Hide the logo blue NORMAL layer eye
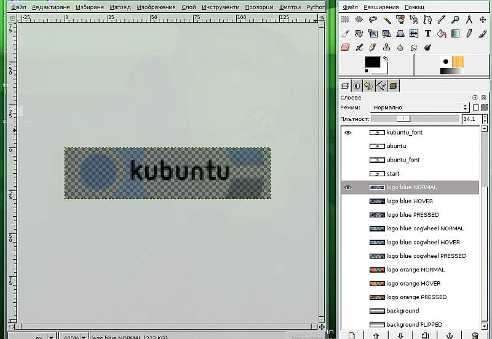Image resolution: width=492 pixels, height=339 pixels. coord(347,187)
